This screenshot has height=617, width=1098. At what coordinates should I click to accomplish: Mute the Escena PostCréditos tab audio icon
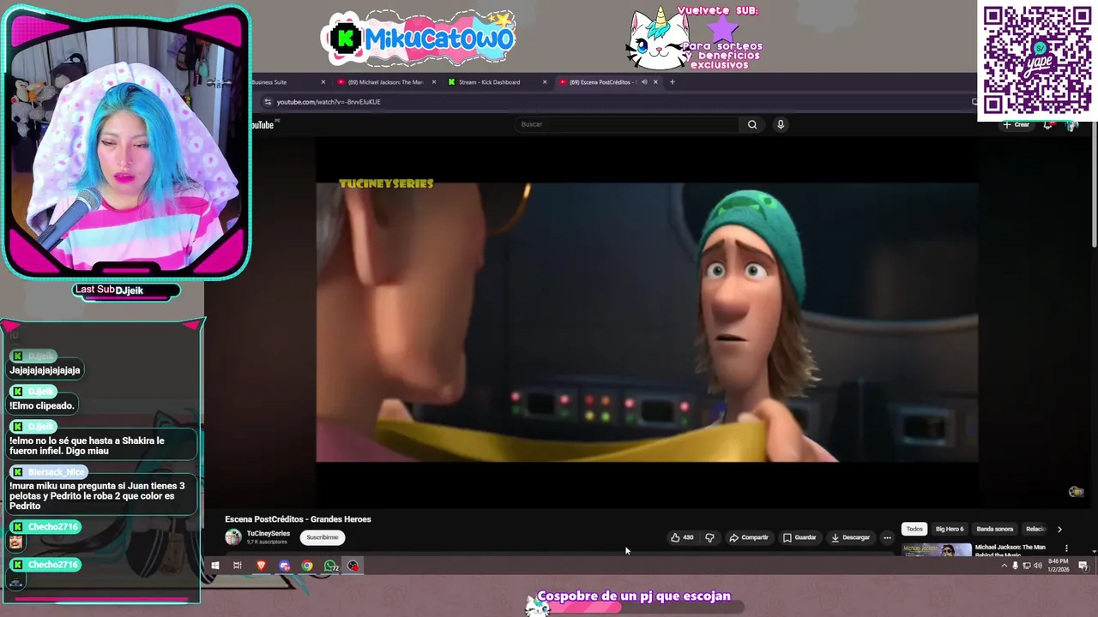click(x=644, y=82)
